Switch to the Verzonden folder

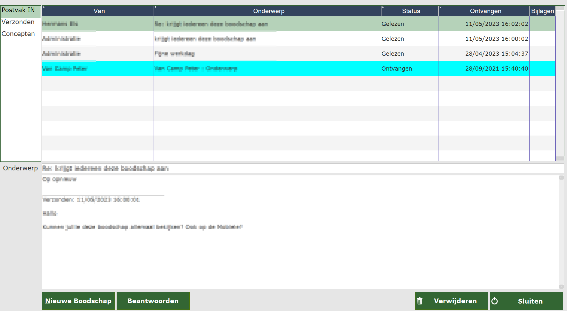coord(18,22)
